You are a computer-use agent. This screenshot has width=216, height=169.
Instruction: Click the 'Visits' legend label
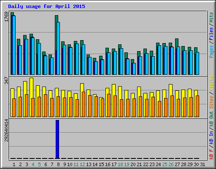coord(211,83)
